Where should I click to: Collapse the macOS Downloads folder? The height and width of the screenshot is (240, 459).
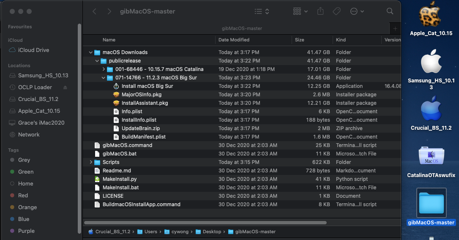91,52
